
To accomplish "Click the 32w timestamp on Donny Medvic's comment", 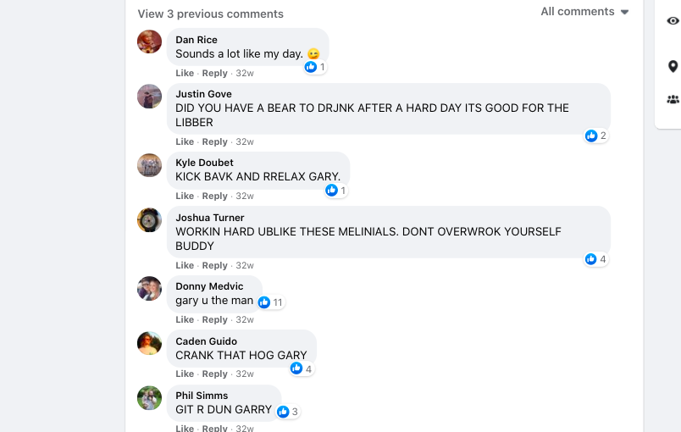I will tap(245, 319).
